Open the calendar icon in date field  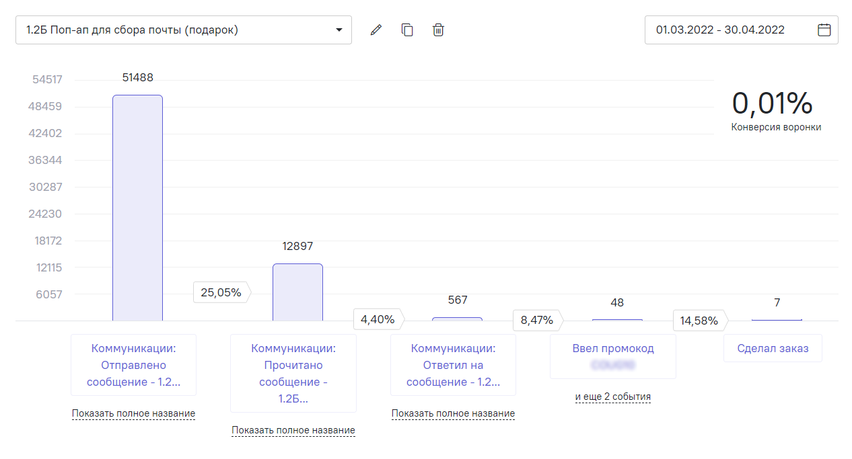[x=824, y=30]
